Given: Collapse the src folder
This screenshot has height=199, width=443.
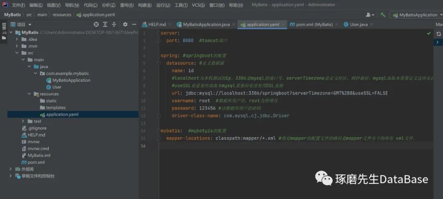Looking at the screenshot, I should tap(17, 53).
